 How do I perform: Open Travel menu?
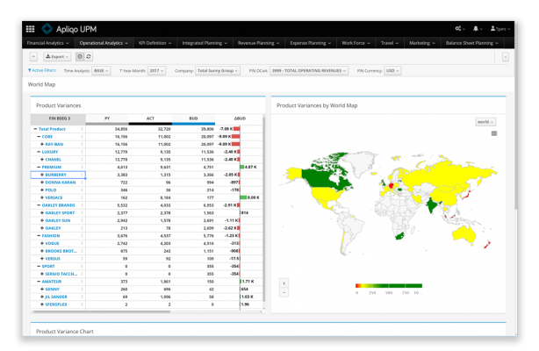tap(390, 43)
